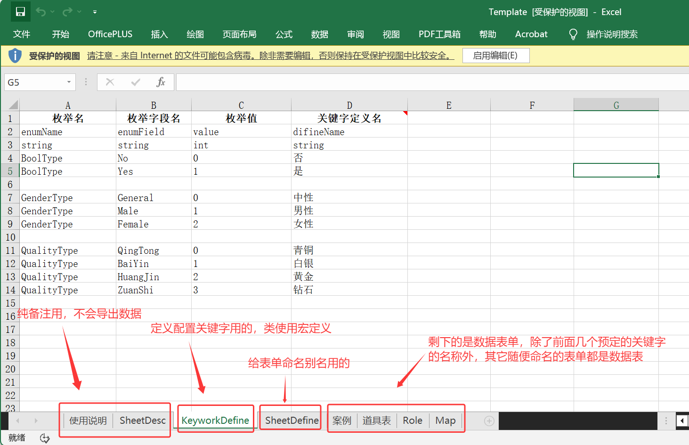Screen dimensions: 689x445
Task: Open the OfficePLUS ribbon tab
Action: click(x=110, y=34)
